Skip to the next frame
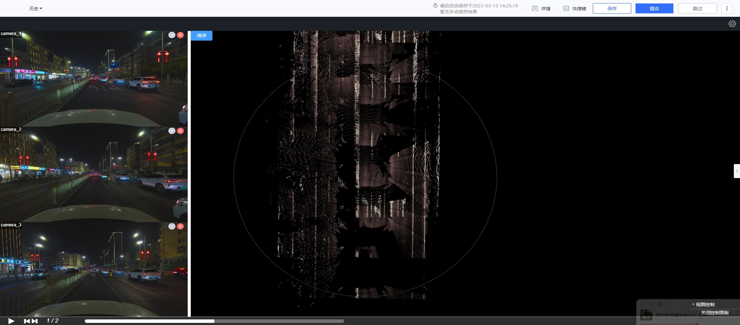 point(35,321)
